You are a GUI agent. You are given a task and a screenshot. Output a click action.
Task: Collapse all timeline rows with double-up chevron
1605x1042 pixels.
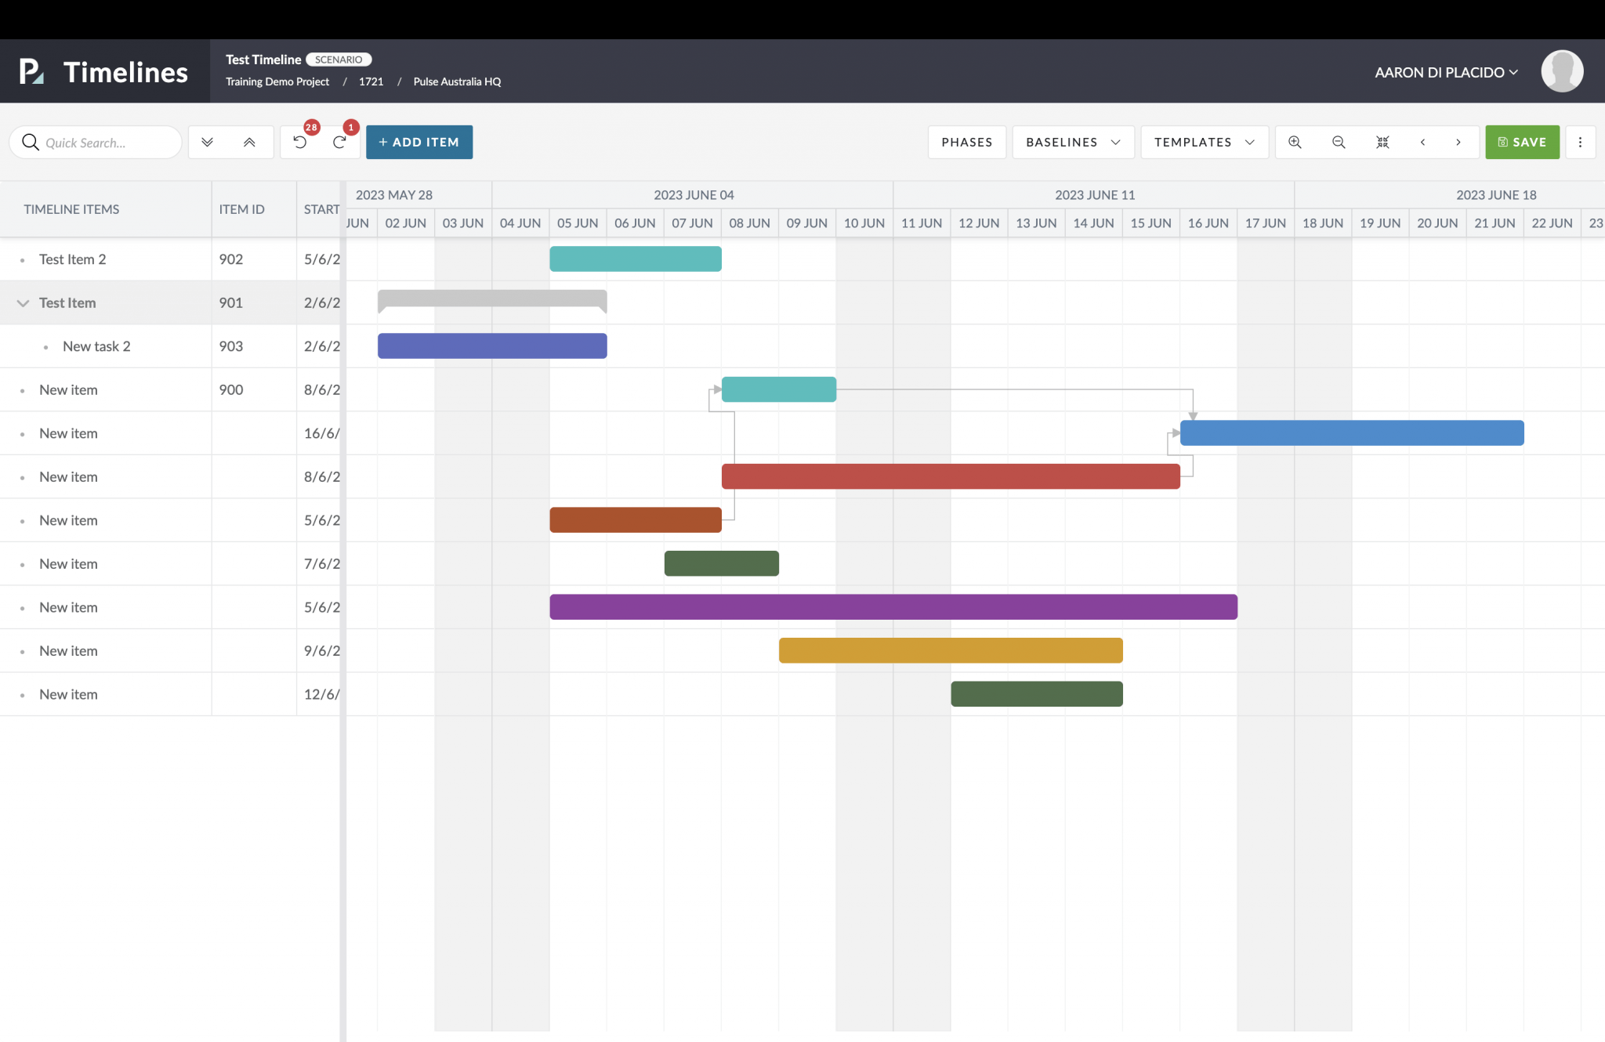point(249,142)
